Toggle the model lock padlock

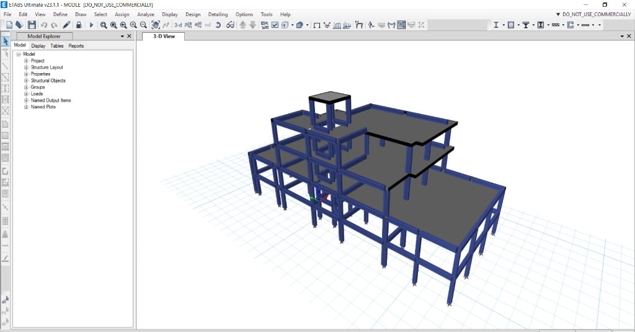[79, 25]
